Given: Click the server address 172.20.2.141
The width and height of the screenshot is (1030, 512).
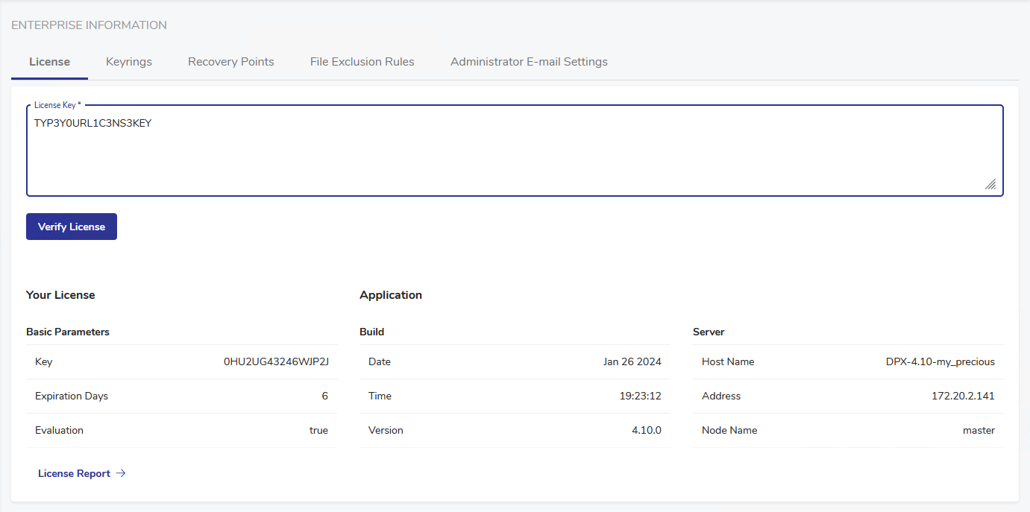Looking at the screenshot, I should point(963,396).
